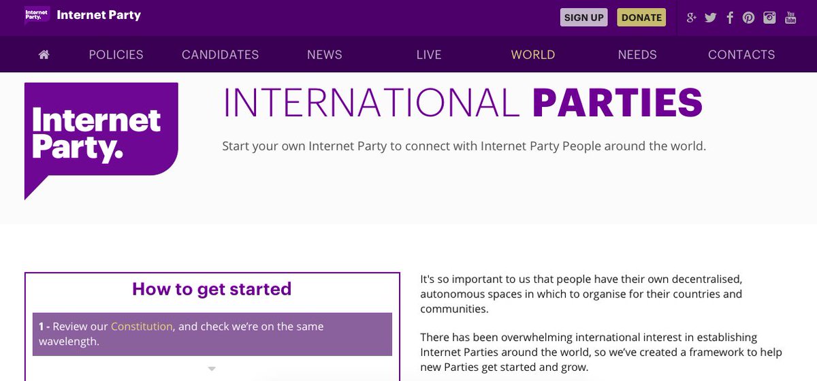Open the YouTube social icon
817x381 pixels.
(x=790, y=18)
